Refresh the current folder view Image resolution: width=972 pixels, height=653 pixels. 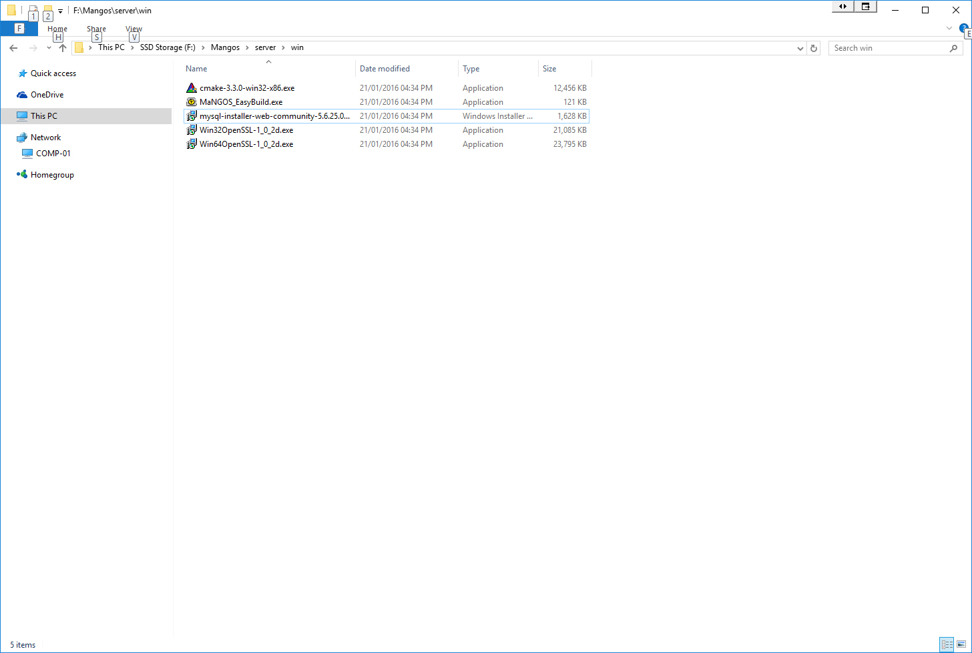pos(814,48)
